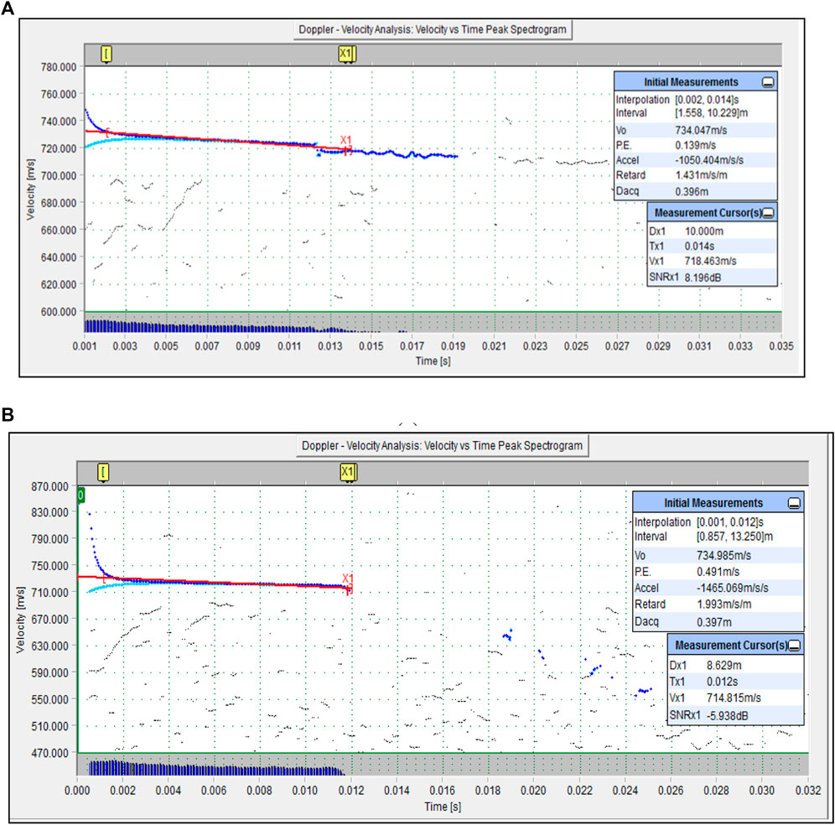Viewport: 835px width, 825px height.
Task: Click Dx1 value 10.000m in chart A
Action: 704,231
